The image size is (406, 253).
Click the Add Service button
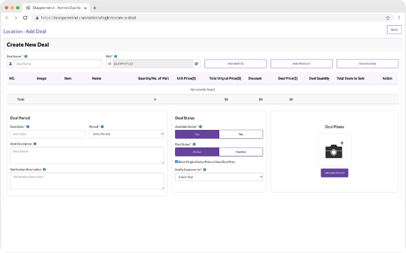coord(235,64)
